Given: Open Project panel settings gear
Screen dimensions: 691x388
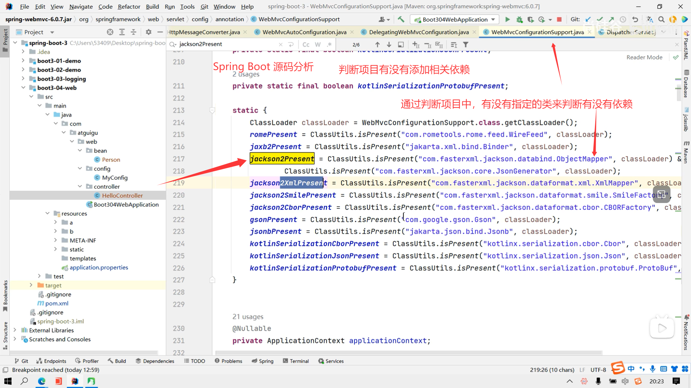Looking at the screenshot, I should pyautogui.click(x=148, y=32).
